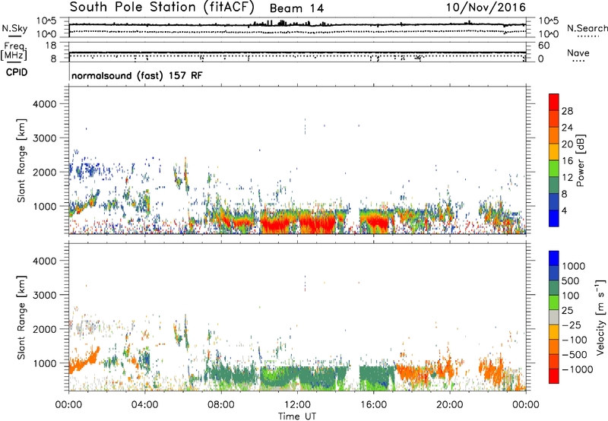Image resolution: width=608 pixels, height=421 pixels.
Task: Click the 'Nave' legend label
Action: pyautogui.click(x=578, y=53)
